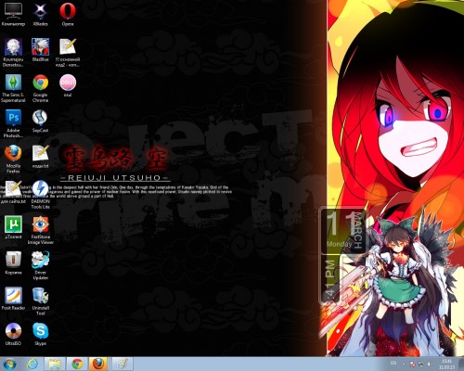
Task: Open the network tray icon
Action: pyautogui.click(x=421, y=365)
